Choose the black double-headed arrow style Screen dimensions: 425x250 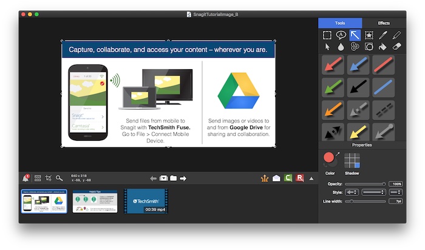[333, 132]
